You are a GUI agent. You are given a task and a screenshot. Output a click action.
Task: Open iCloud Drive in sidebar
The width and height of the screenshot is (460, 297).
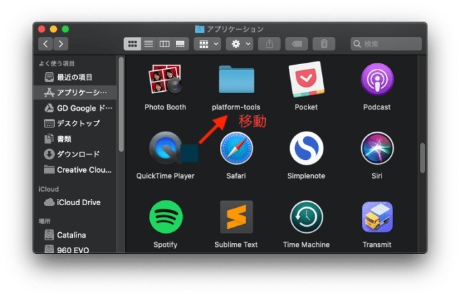pyautogui.click(x=75, y=202)
